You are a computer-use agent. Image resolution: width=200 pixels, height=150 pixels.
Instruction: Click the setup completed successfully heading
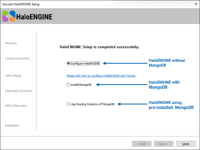click(100, 47)
